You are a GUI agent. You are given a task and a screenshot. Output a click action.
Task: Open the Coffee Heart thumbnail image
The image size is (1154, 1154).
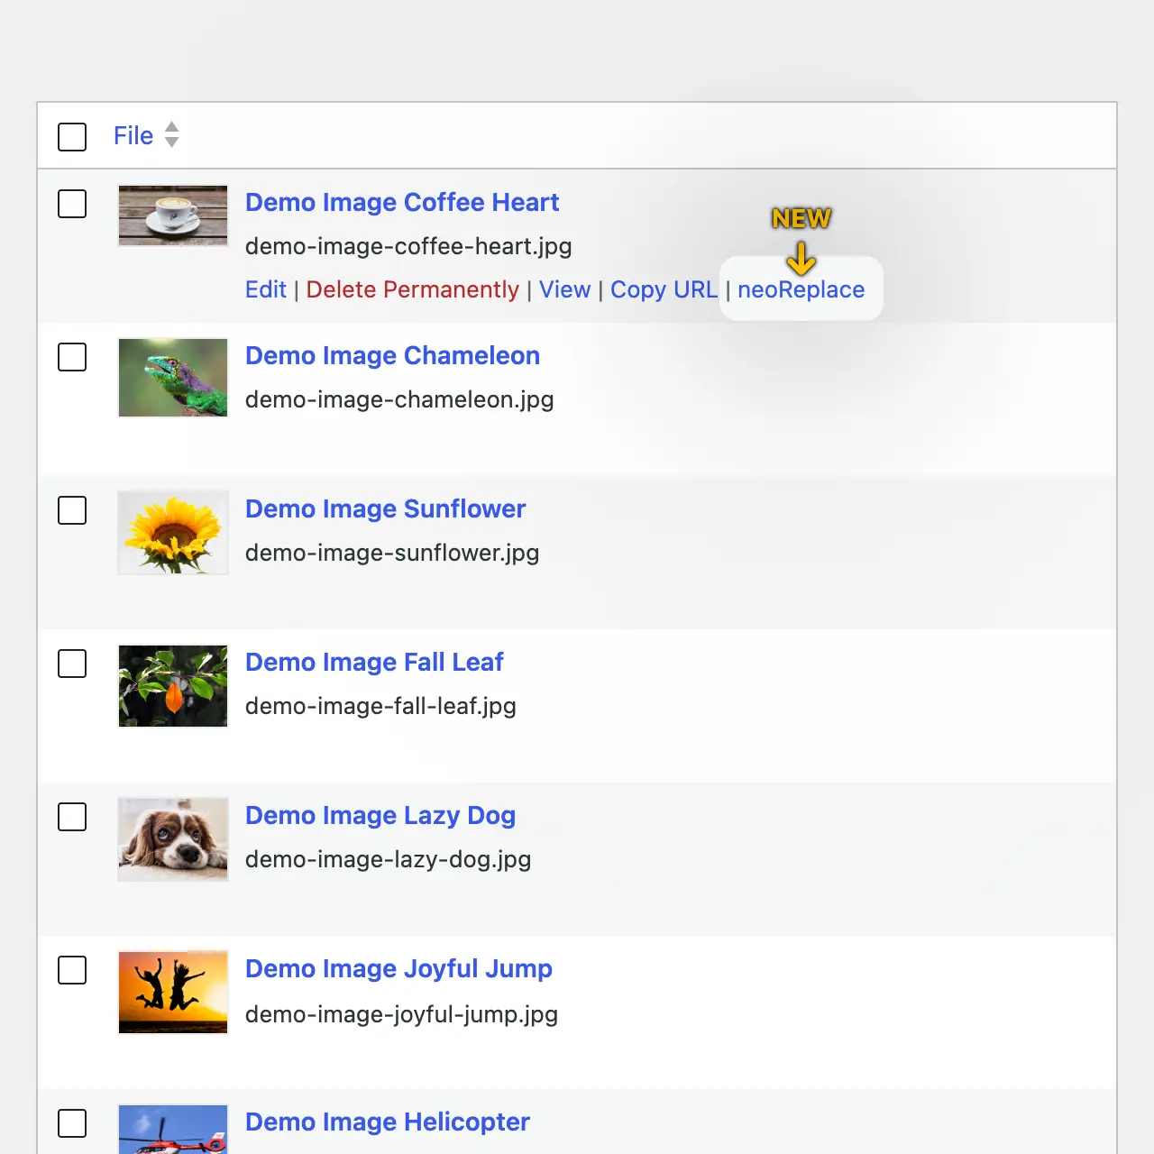point(173,216)
